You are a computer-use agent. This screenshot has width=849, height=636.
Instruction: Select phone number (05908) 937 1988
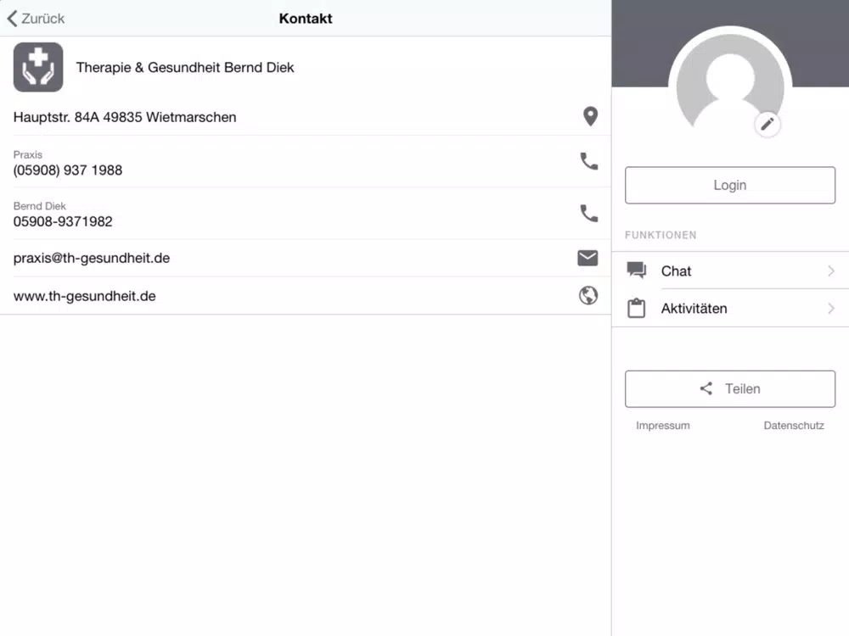point(68,170)
